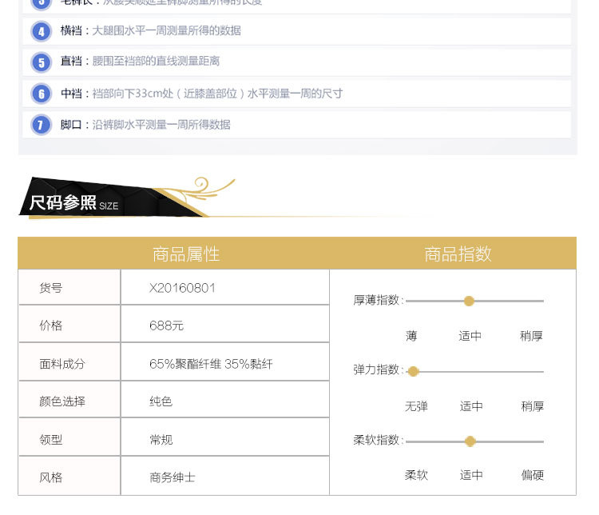599x515 pixels.
Task: Click the 领型 label cell
Action: pyautogui.click(x=69, y=437)
